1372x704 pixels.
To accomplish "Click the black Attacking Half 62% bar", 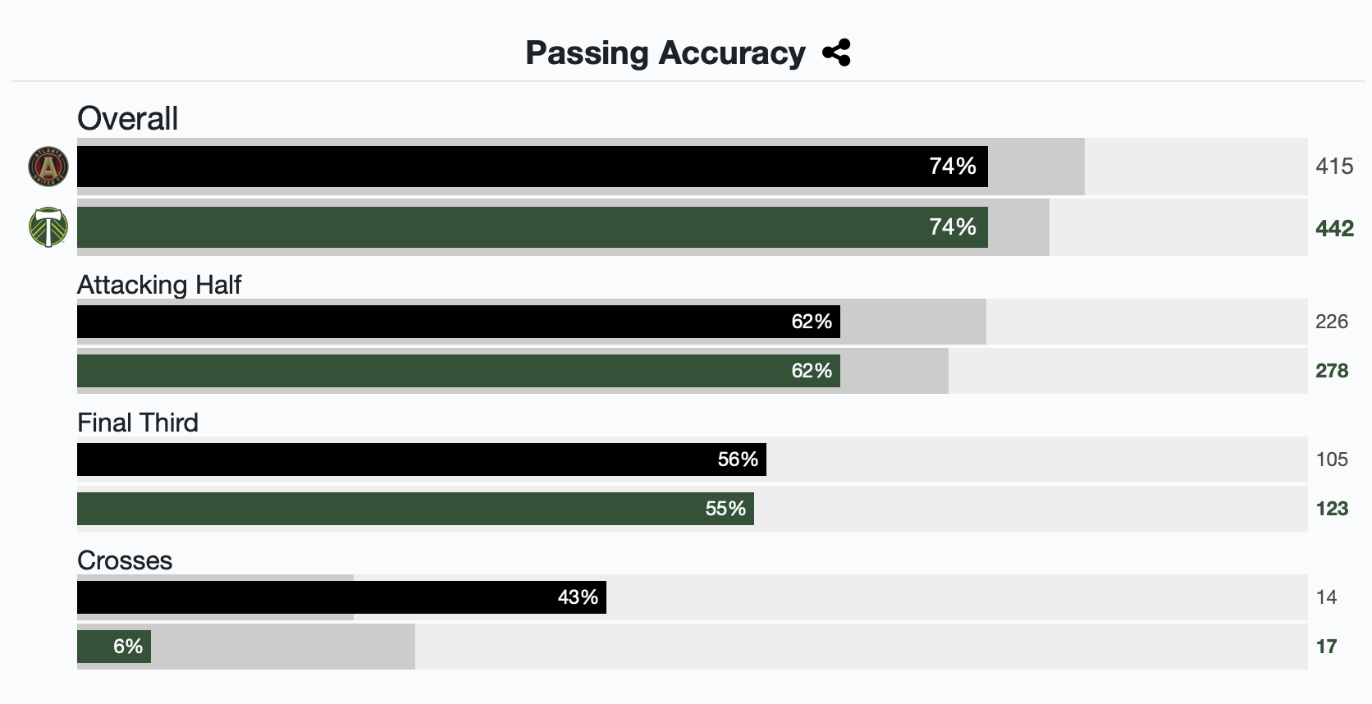I will pyautogui.click(x=458, y=322).
